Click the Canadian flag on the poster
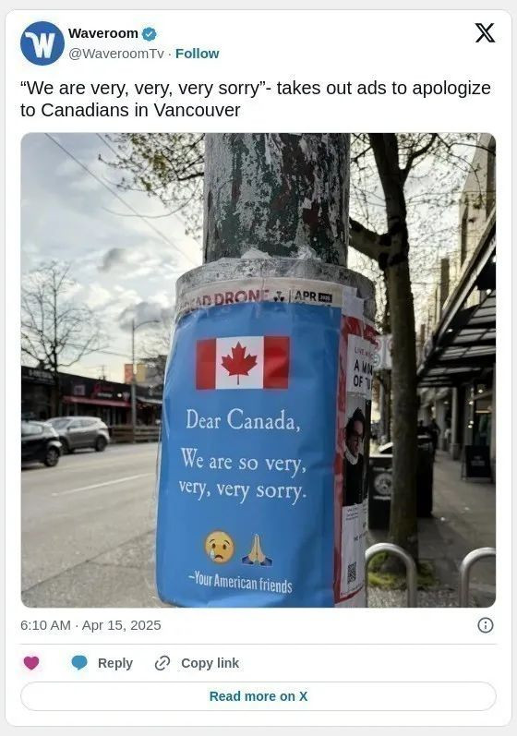Image resolution: width=517 pixels, height=736 pixels. (x=243, y=362)
